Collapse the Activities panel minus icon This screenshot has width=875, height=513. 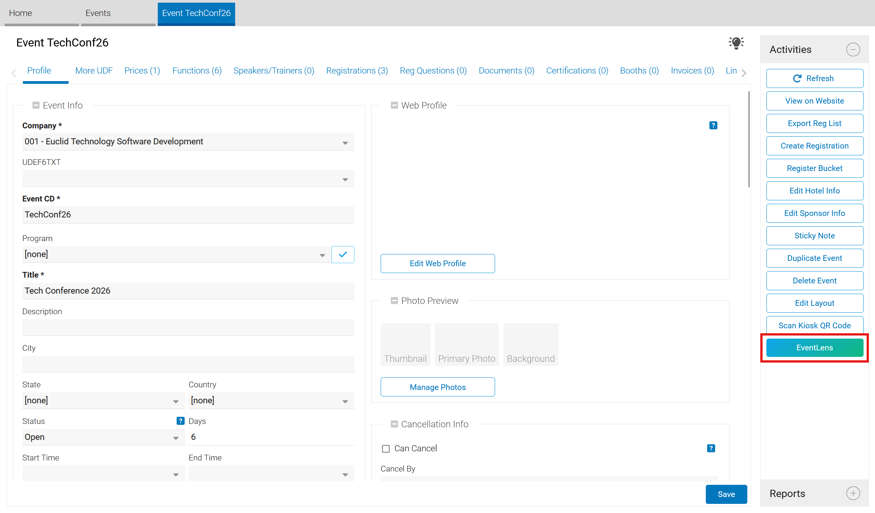(853, 50)
